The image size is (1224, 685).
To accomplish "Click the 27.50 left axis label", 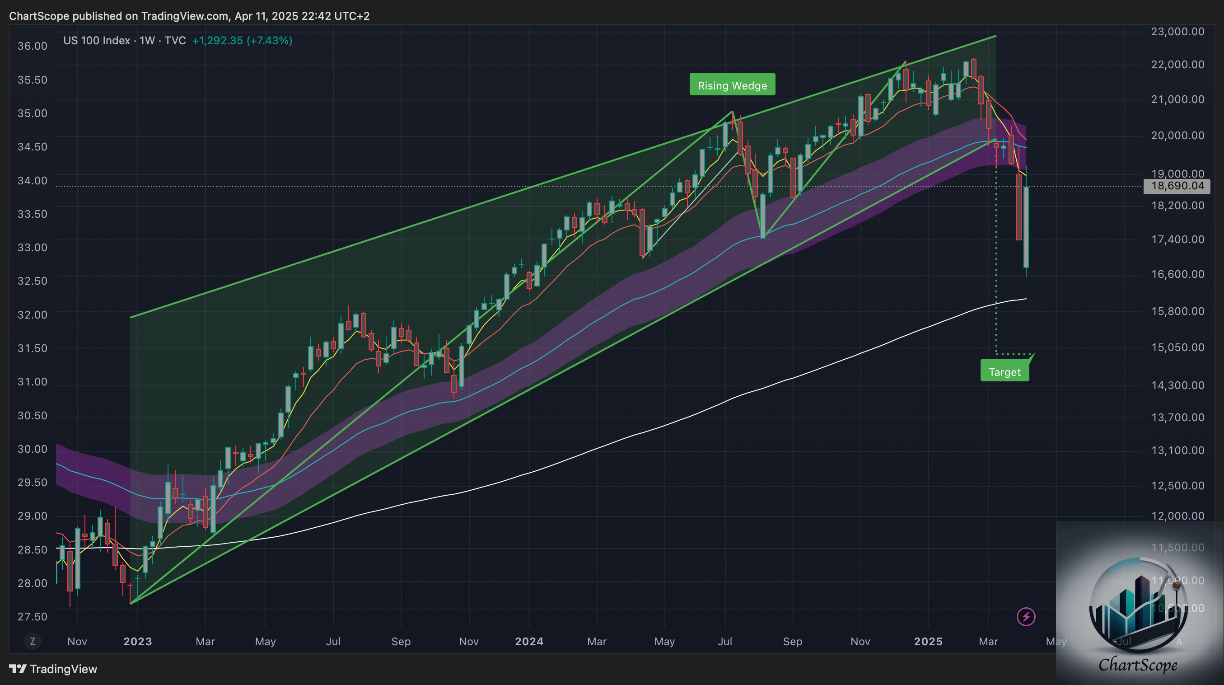I will 33,617.
